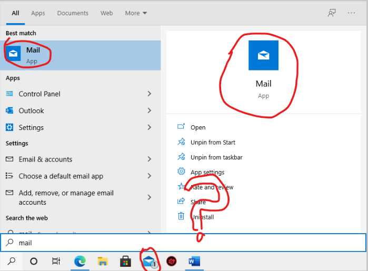Click the taskbar search magnifier icon
Viewport: 368px width, 271px height.
pos(11,261)
